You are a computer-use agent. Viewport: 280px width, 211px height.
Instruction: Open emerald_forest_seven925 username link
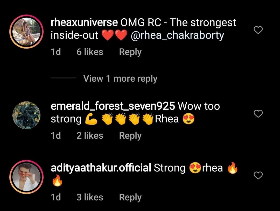point(113,106)
